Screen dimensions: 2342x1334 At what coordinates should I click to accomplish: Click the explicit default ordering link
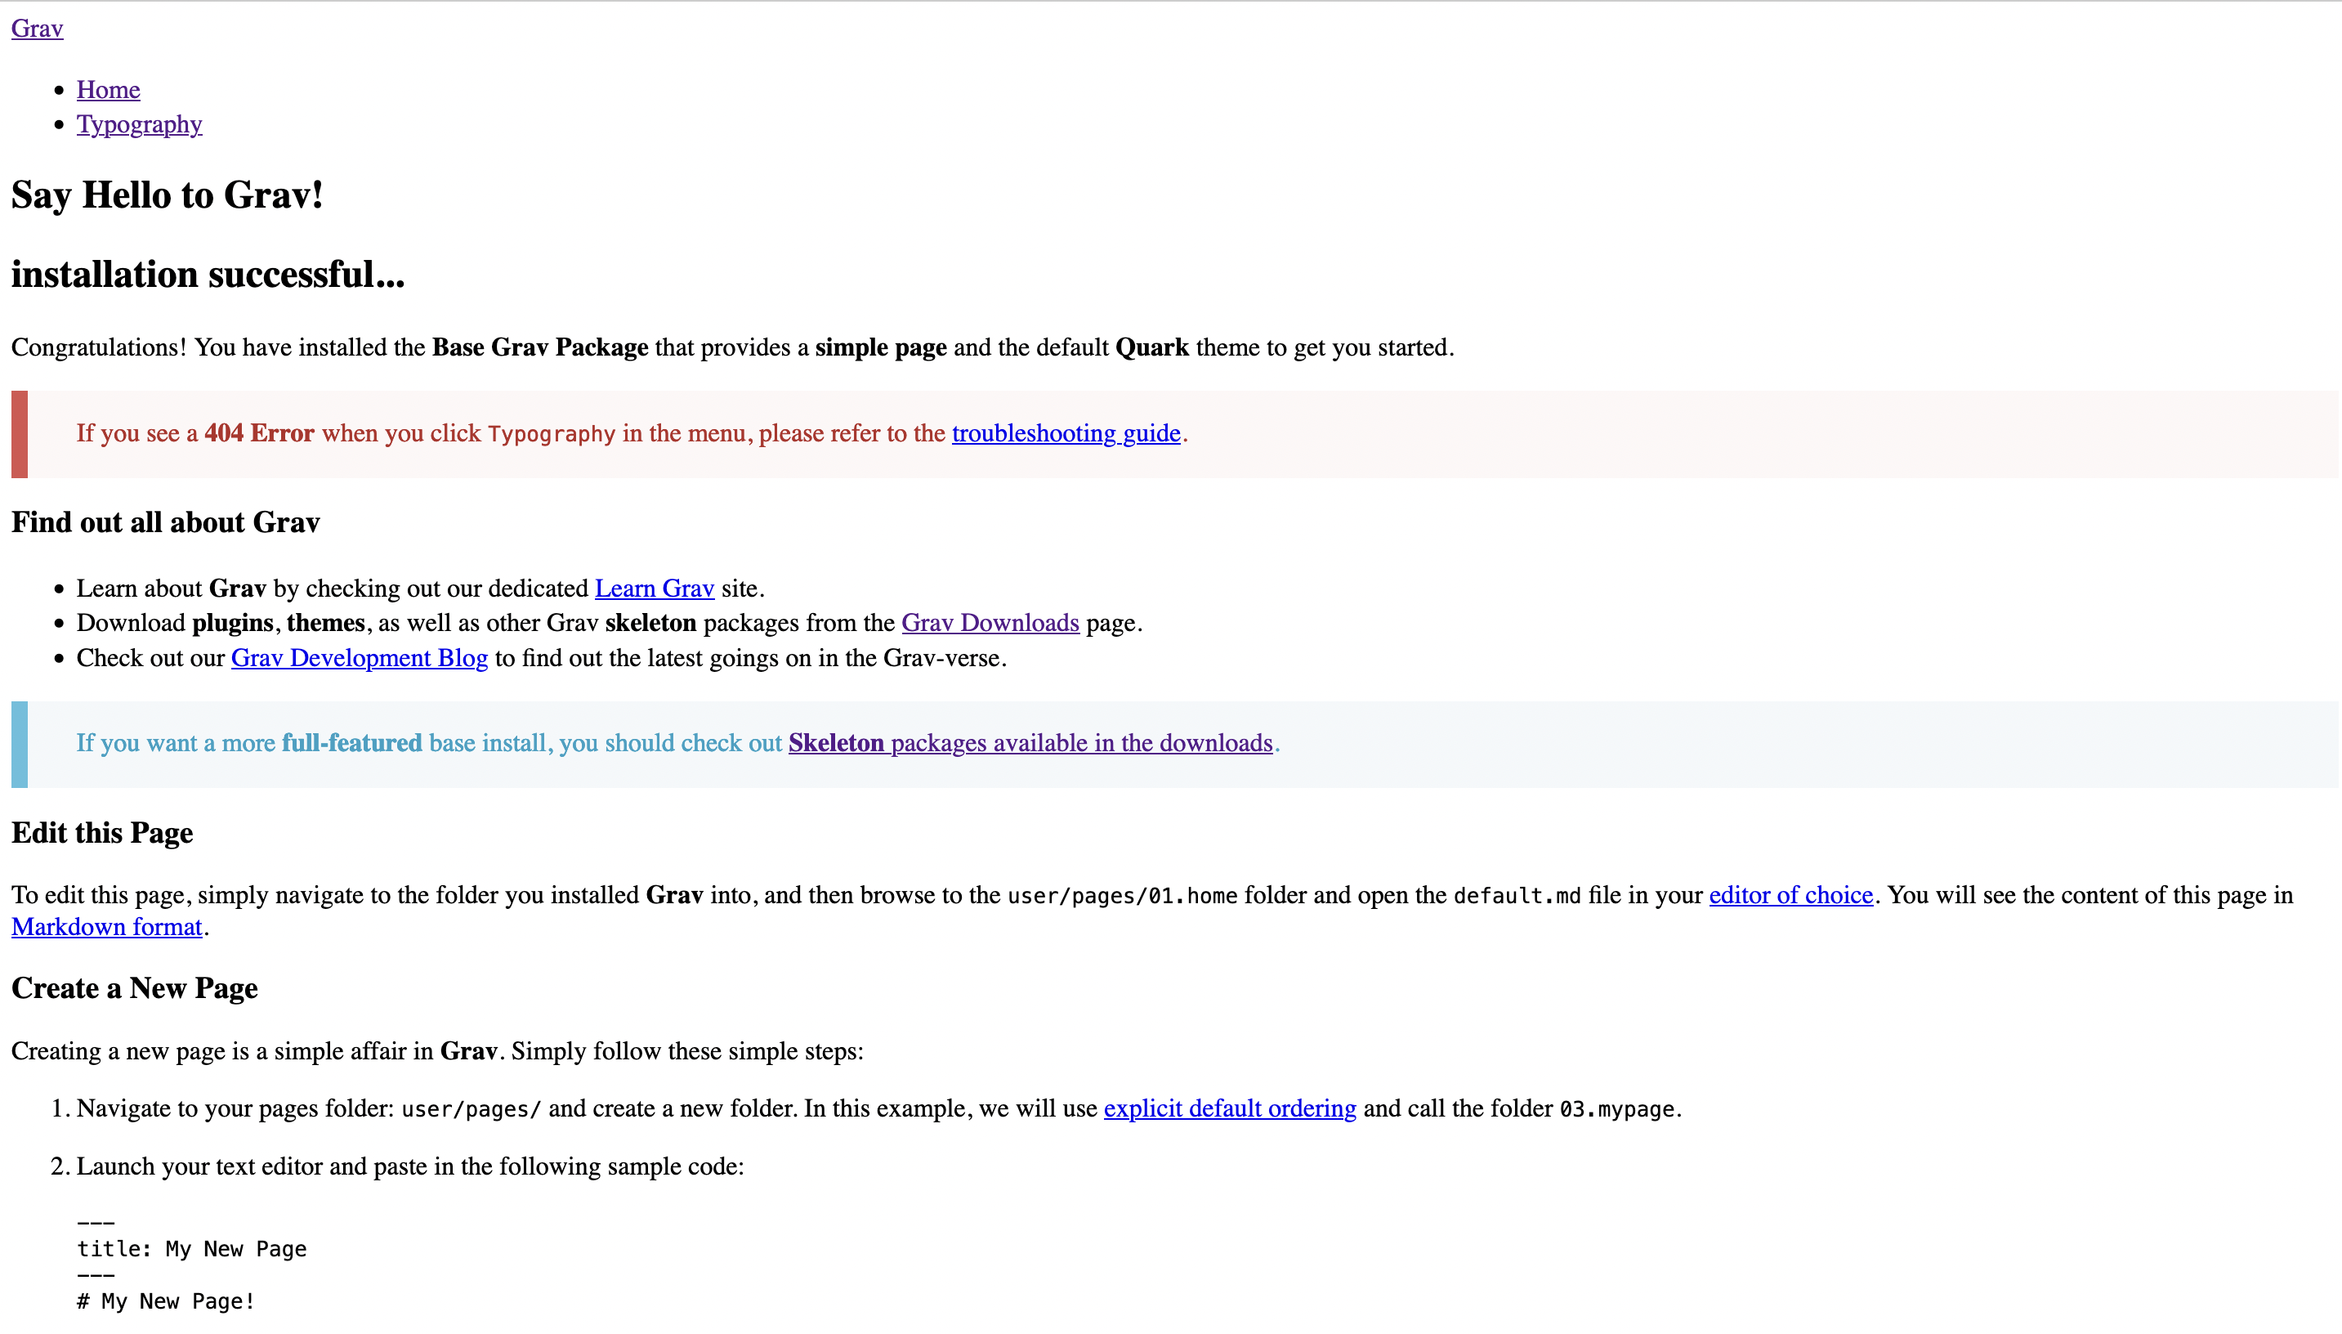click(1229, 1108)
